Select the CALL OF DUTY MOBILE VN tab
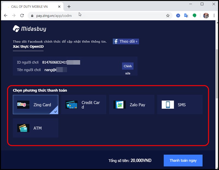The image size is (219, 170). click(x=33, y=7)
